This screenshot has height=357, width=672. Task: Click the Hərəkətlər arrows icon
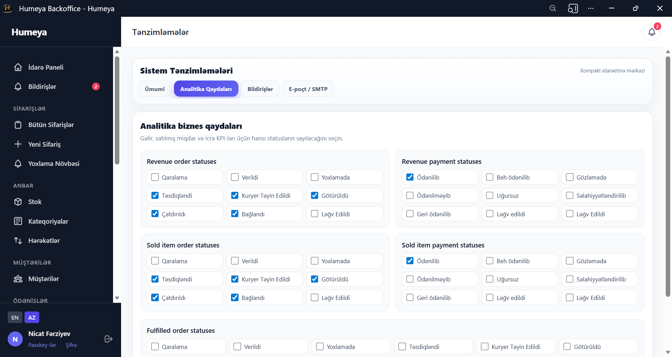(18, 240)
